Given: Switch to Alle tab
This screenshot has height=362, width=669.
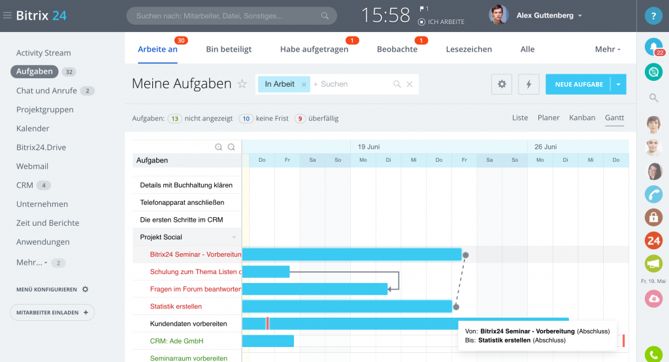Looking at the screenshot, I should (x=527, y=50).
